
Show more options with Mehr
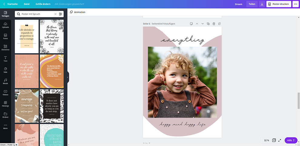point(5,126)
